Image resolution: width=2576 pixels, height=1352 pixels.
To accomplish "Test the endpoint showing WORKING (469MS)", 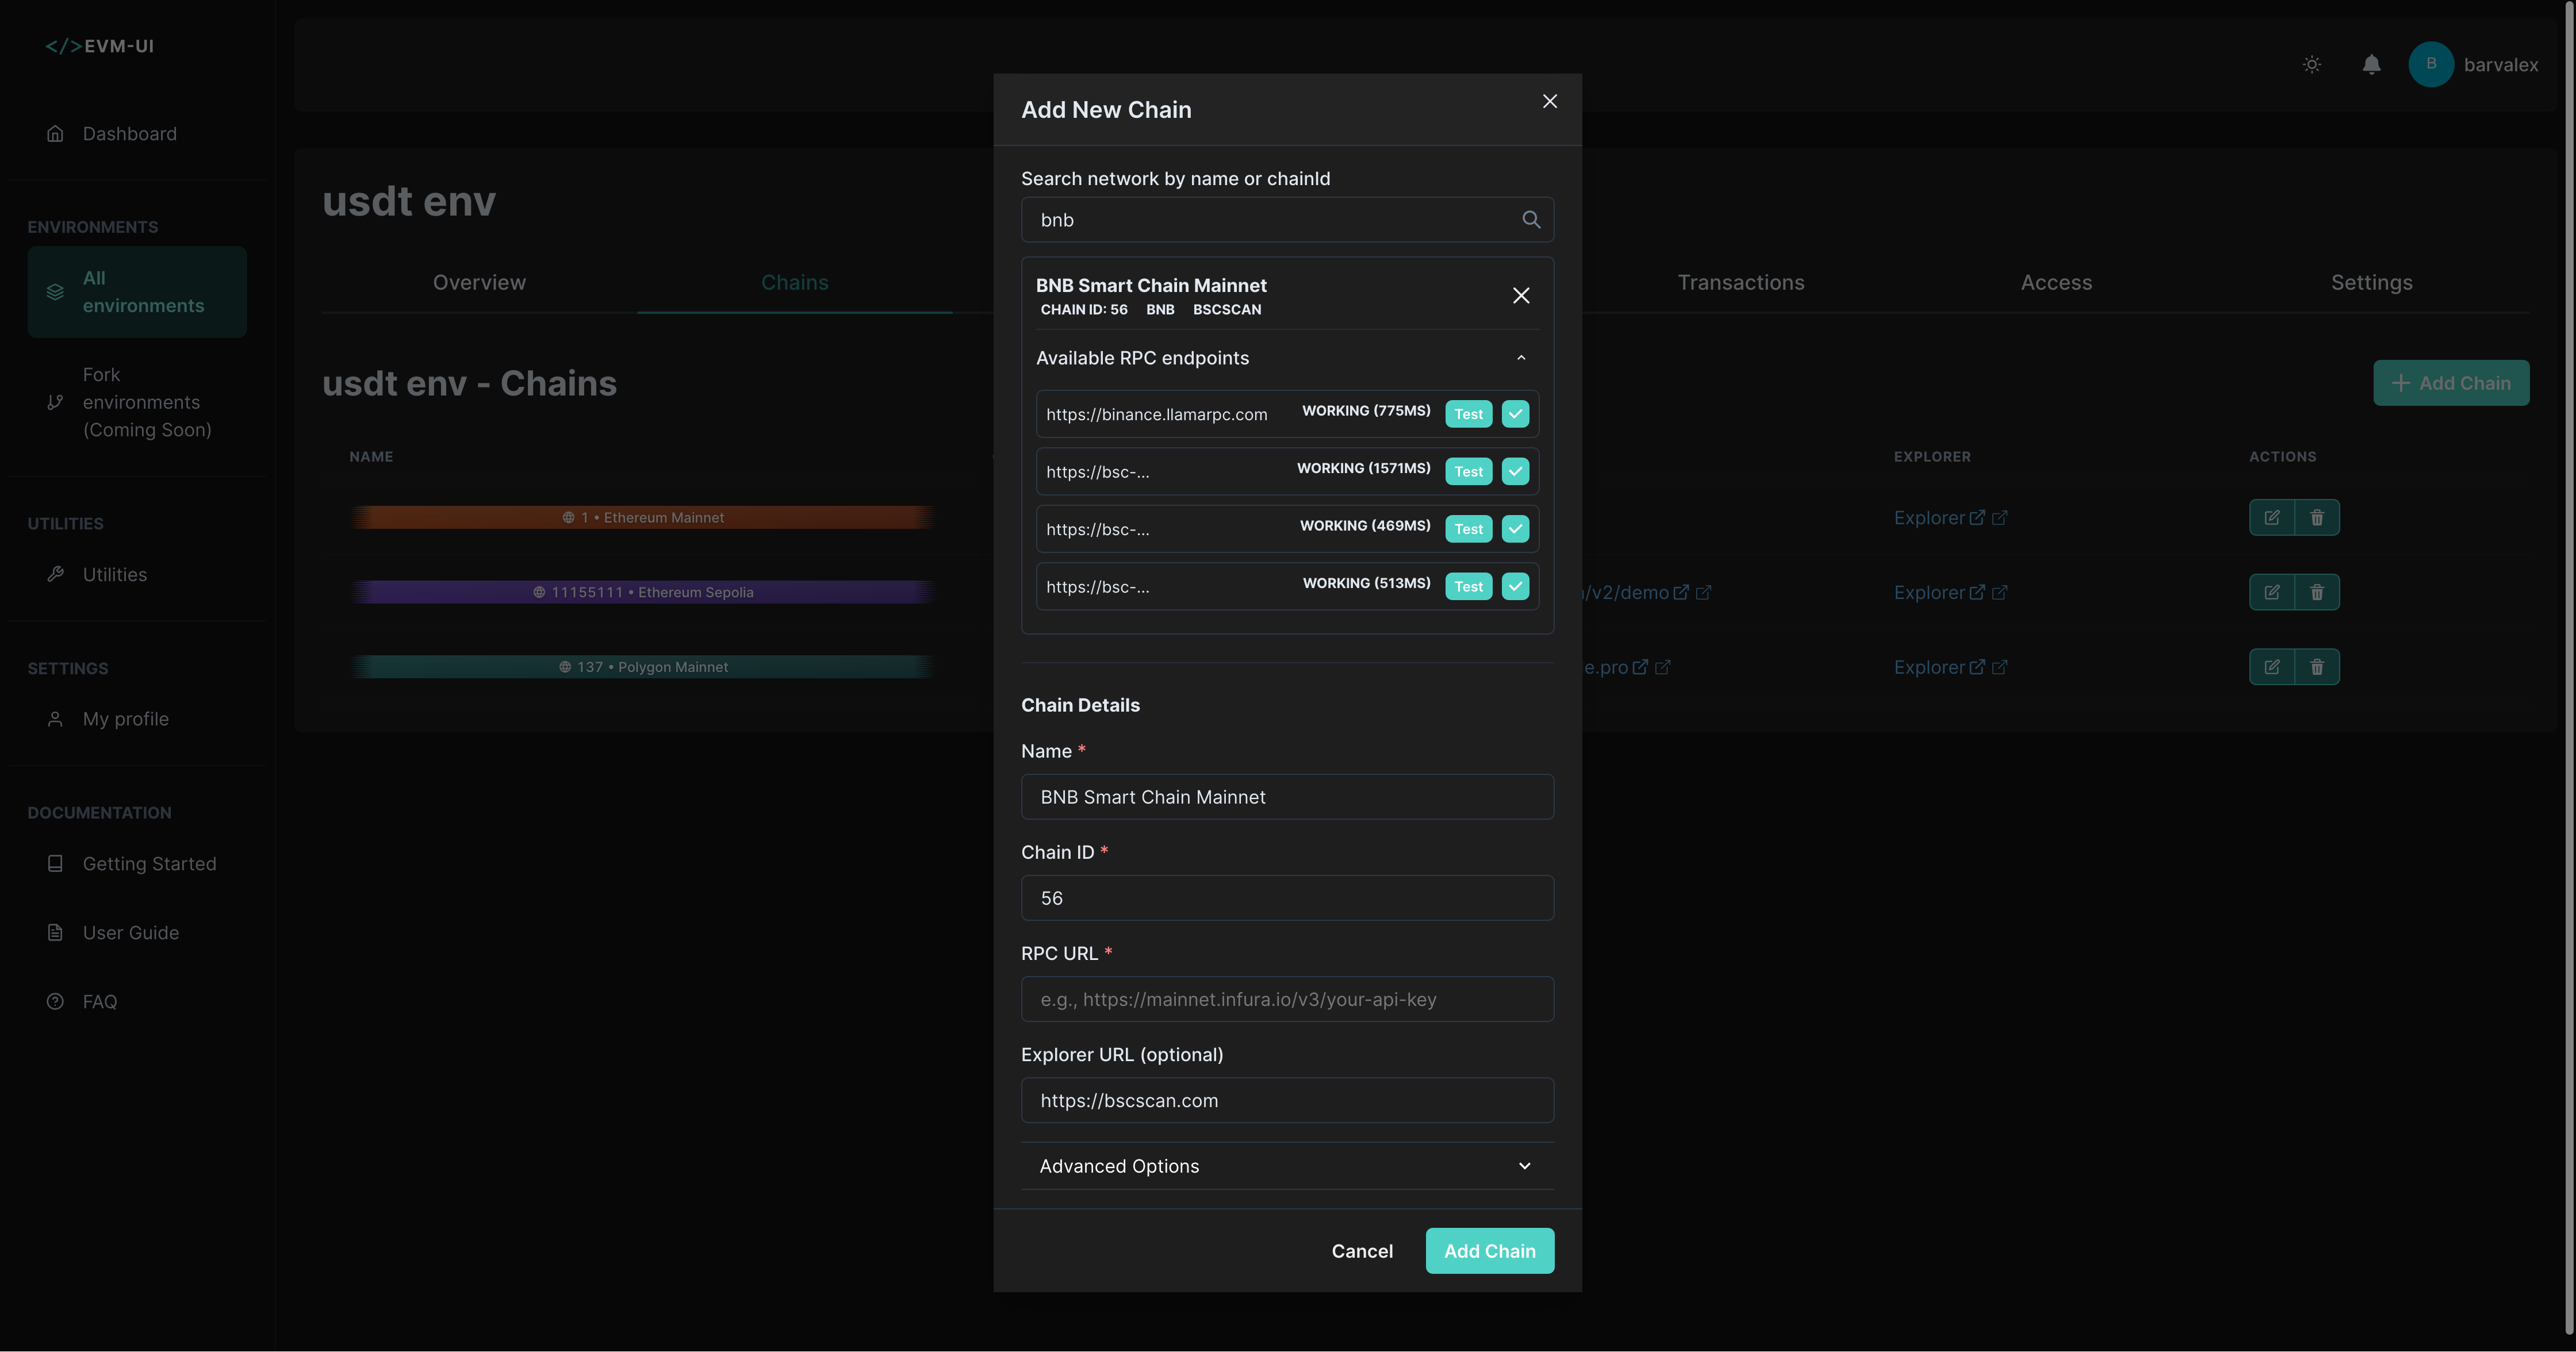I will (x=1468, y=529).
